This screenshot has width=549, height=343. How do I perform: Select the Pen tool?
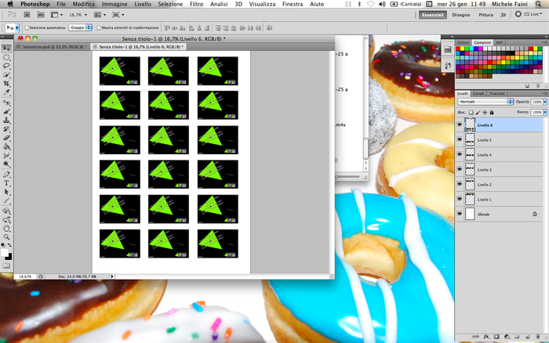click(x=6, y=175)
